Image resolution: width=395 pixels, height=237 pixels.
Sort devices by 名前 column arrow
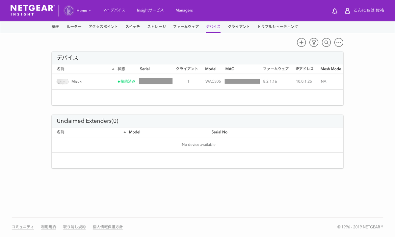tap(113, 69)
